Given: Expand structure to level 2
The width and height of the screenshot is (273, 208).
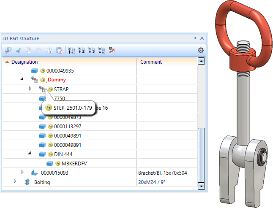Looking at the screenshot, I should (81, 50).
